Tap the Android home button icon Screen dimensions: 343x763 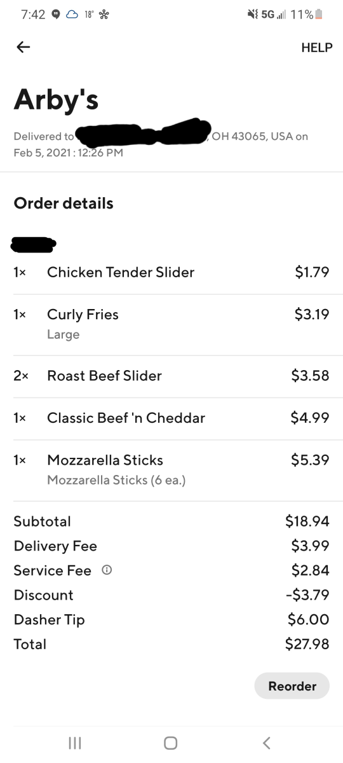coord(170,743)
